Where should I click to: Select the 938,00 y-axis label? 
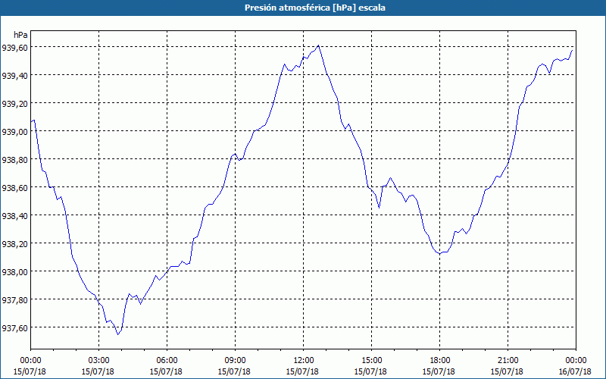[14, 272]
